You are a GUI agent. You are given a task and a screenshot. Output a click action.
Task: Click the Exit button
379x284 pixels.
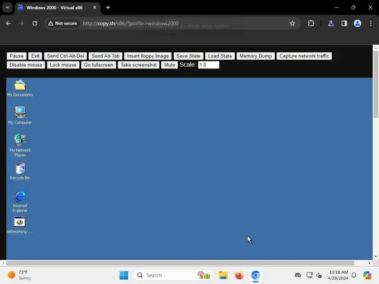(x=35, y=56)
